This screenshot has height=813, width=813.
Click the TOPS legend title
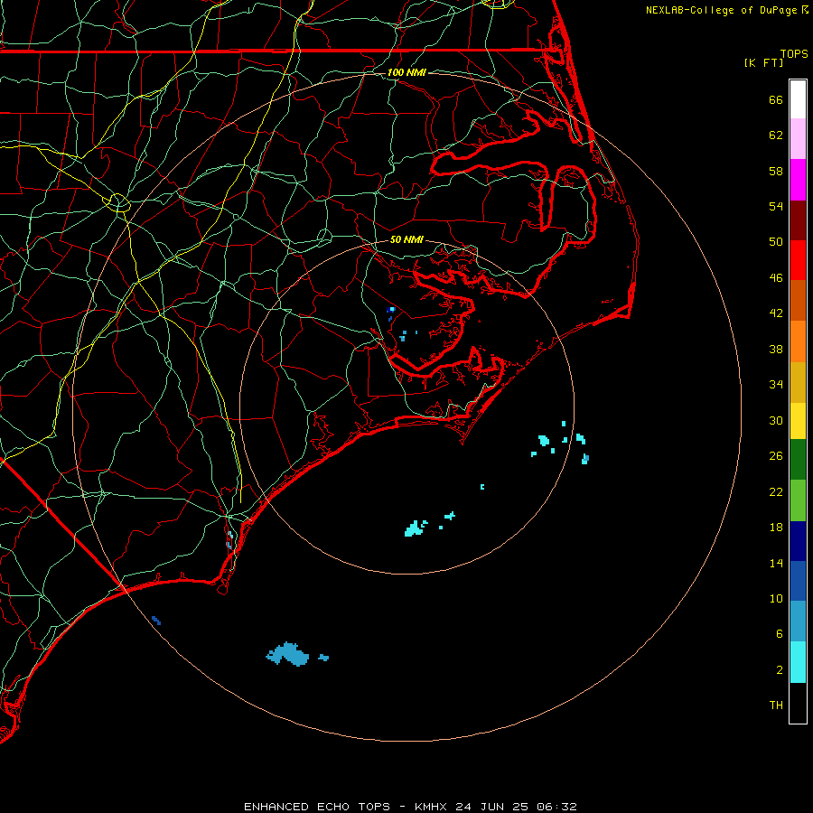(794, 53)
